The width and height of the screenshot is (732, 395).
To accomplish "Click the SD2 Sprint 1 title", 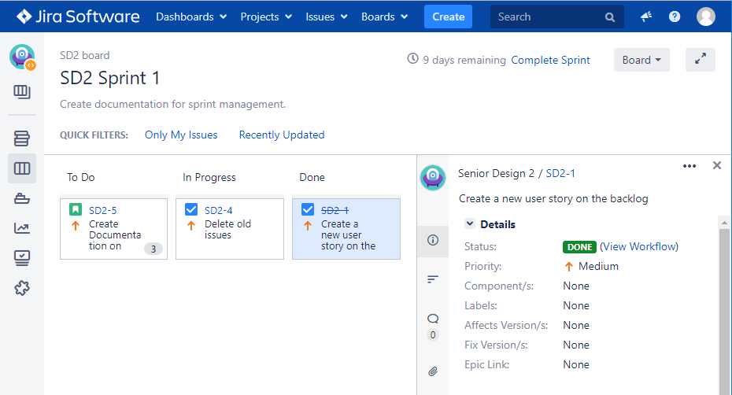I will point(109,78).
